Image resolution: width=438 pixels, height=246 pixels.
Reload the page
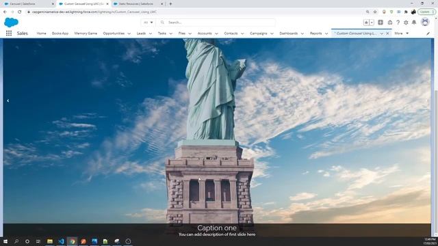coord(20,12)
